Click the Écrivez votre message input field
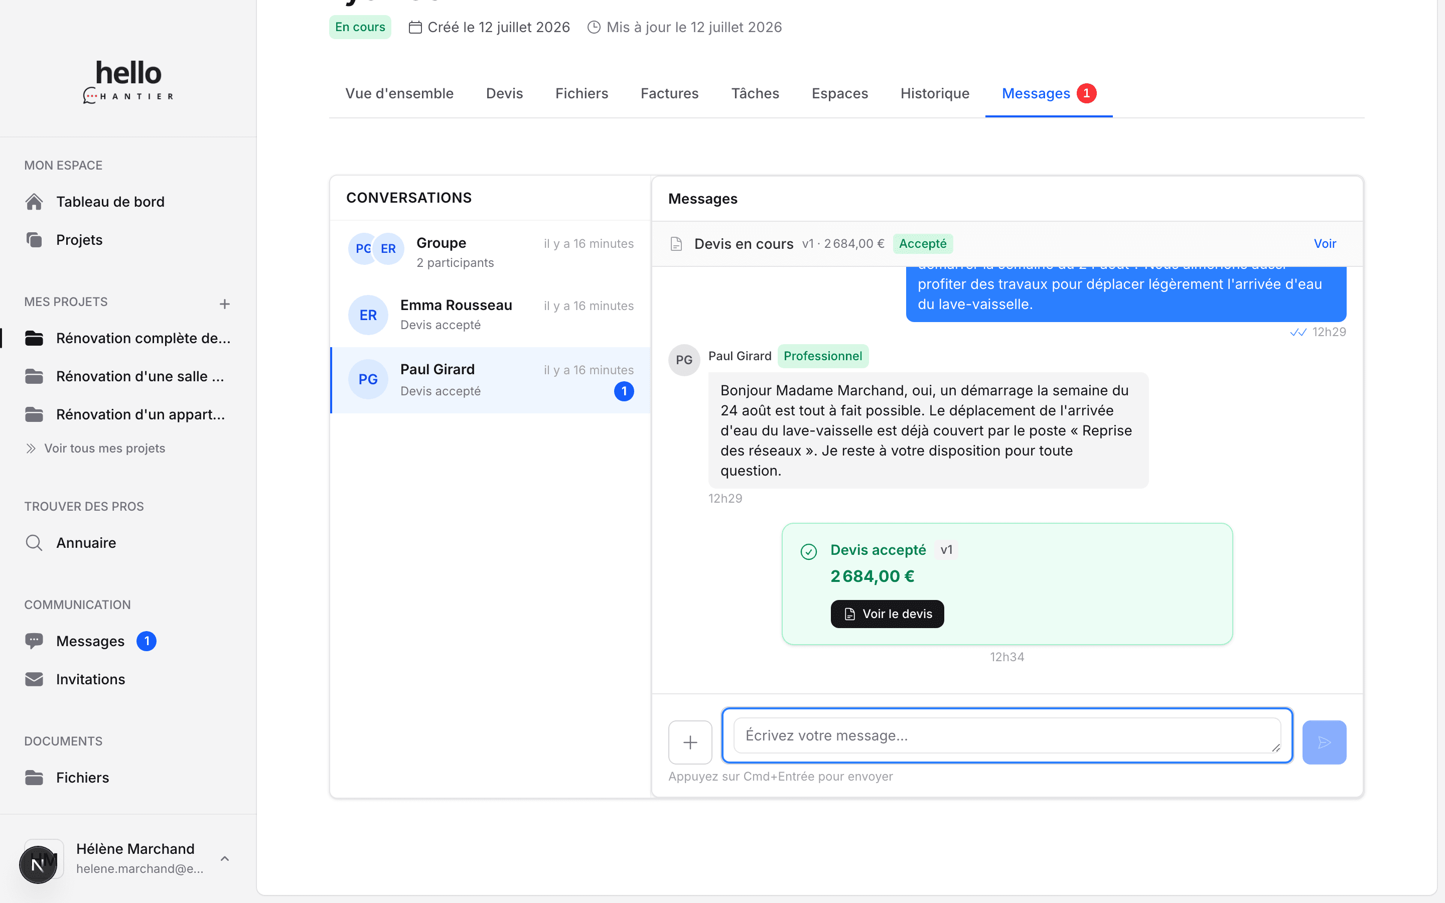1445x903 pixels. (x=1006, y=736)
